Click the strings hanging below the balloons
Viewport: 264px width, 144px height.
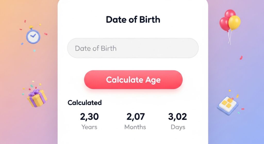pos(229,39)
